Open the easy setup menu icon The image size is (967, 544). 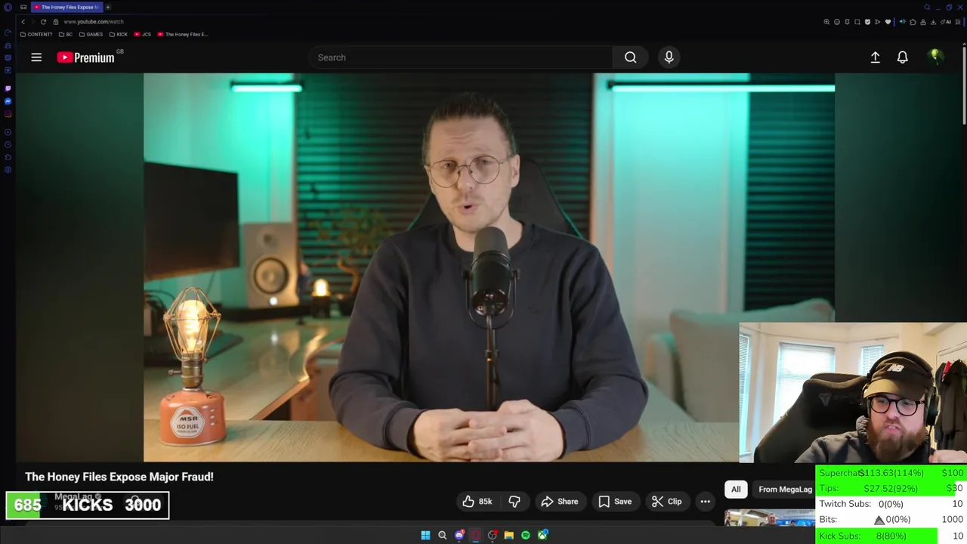tap(958, 22)
